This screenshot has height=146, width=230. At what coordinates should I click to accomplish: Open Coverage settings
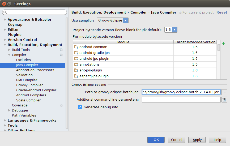[x=20, y=105]
